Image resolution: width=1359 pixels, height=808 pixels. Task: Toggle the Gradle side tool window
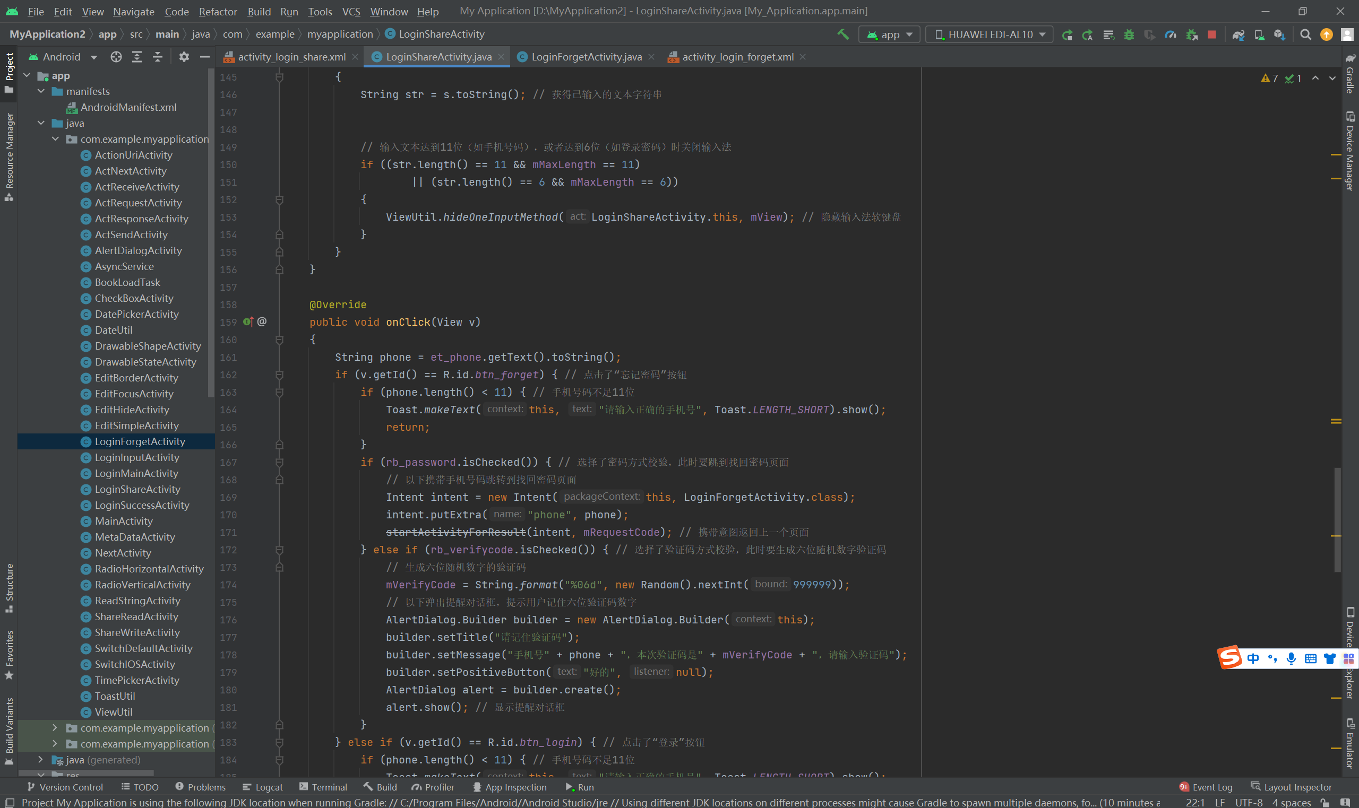[1350, 74]
